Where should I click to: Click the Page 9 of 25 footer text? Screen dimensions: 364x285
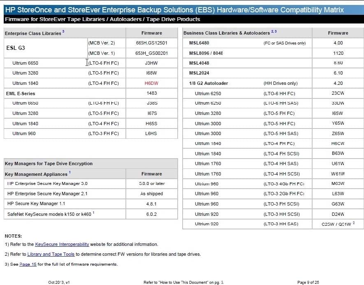[308, 282]
